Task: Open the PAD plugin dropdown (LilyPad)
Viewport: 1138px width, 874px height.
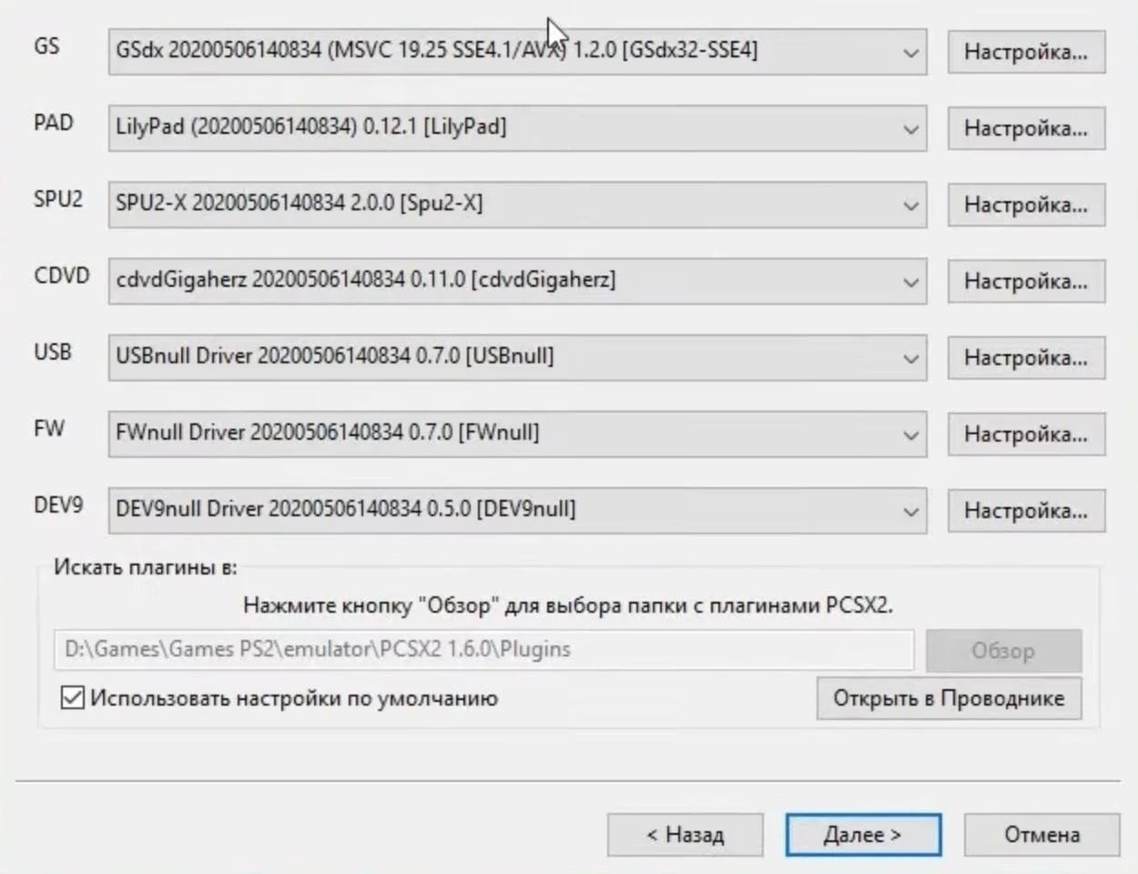Action: [x=517, y=127]
